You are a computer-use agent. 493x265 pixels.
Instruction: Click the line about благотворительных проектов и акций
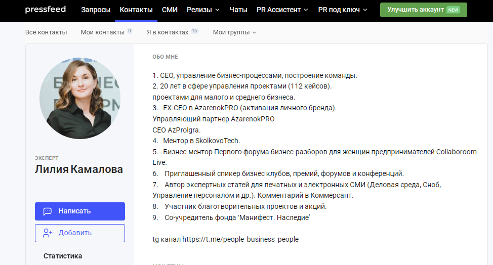239,207
